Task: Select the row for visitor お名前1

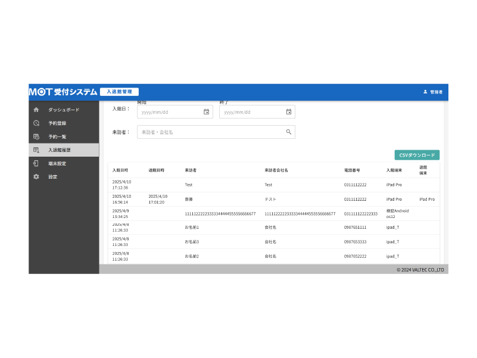Action: [x=192, y=228]
